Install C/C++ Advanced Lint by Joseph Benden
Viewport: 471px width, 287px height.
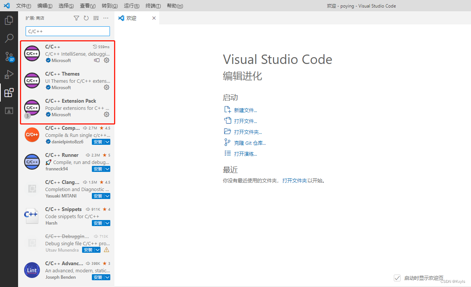click(x=98, y=277)
